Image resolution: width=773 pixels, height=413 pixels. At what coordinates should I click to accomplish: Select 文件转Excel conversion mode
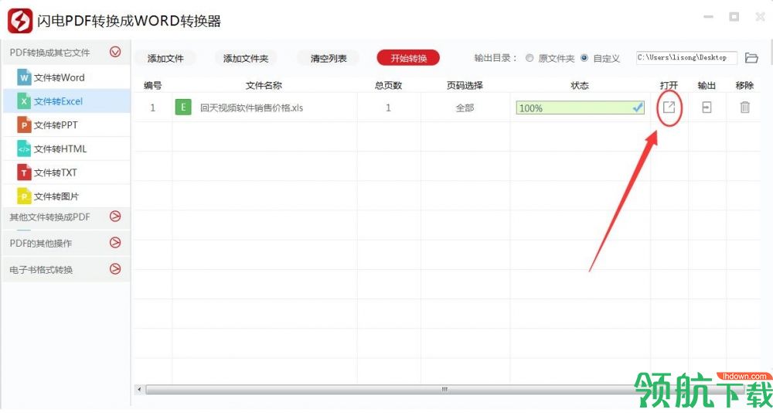[x=66, y=101]
